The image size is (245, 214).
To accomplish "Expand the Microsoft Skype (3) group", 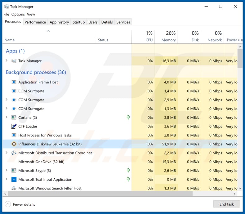I will [7, 170].
